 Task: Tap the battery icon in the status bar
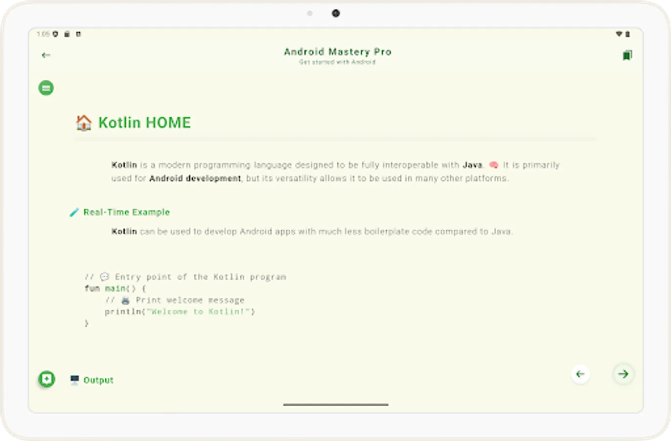coord(628,34)
